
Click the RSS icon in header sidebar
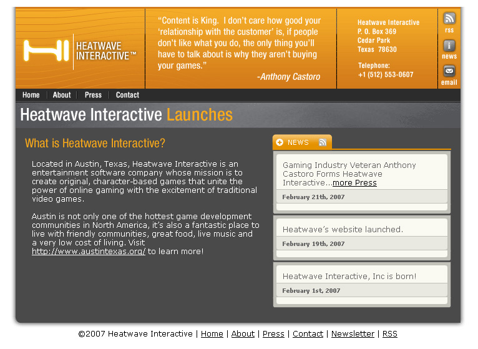(x=449, y=19)
